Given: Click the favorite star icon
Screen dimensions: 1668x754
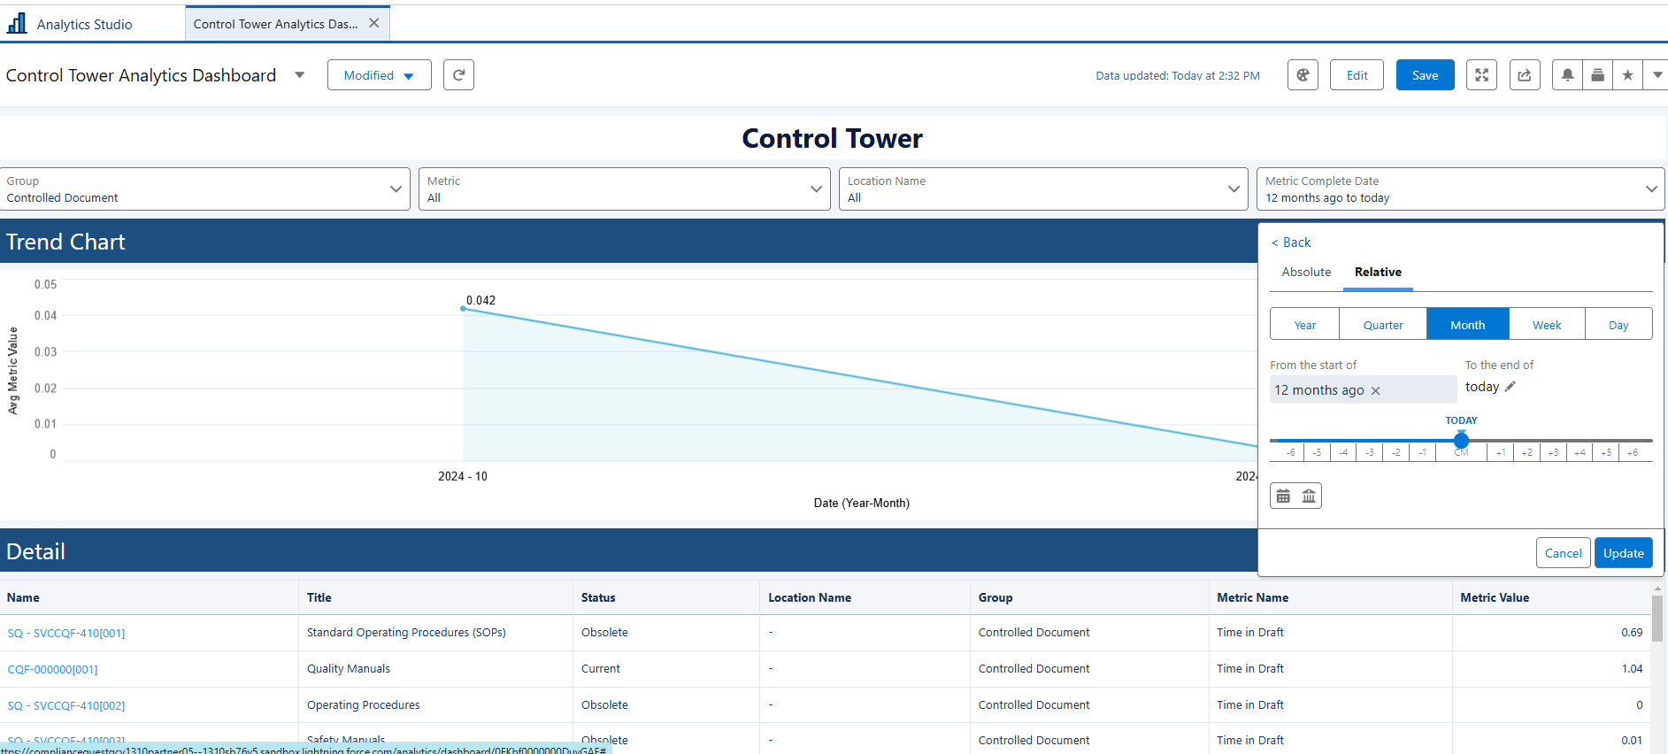Looking at the screenshot, I should click(x=1627, y=75).
